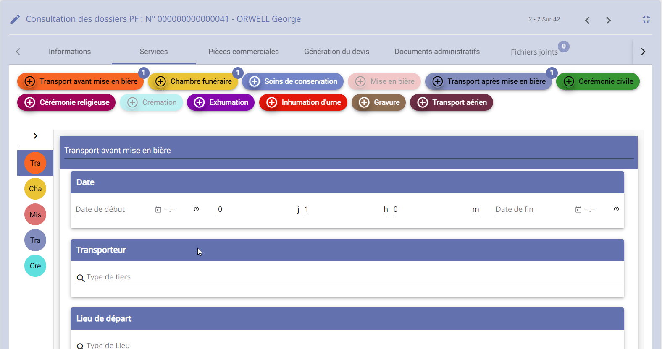Select the orange Tra sidebar circle

pyautogui.click(x=35, y=163)
